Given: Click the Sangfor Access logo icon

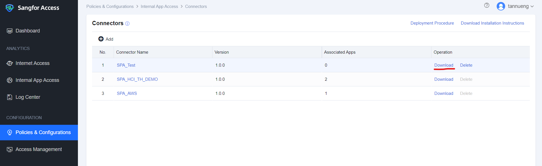Looking at the screenshot, I should coord(10,8).
